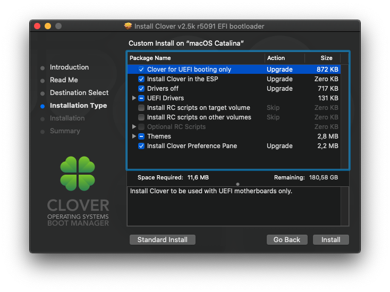Click the Standard Install button

coord(163,239)
